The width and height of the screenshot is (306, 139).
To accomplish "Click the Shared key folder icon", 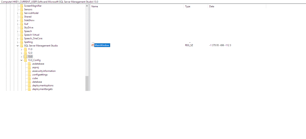I will (x=22, y=16).
